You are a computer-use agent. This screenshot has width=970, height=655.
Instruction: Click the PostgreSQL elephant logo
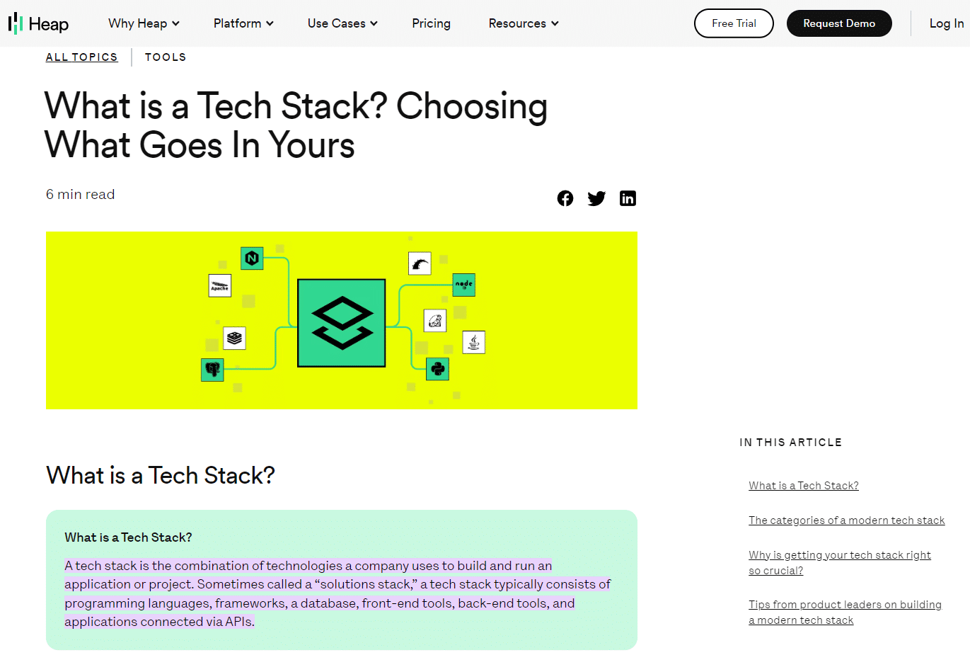212,369
